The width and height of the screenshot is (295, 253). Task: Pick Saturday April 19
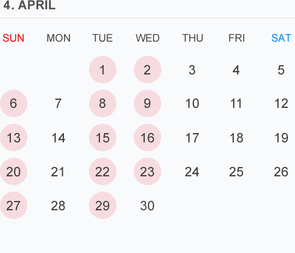[281, 138]
